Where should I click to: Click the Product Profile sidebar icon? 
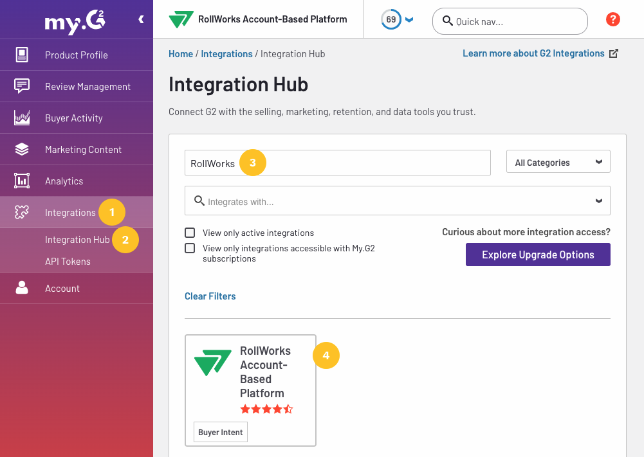pos(22,55)
